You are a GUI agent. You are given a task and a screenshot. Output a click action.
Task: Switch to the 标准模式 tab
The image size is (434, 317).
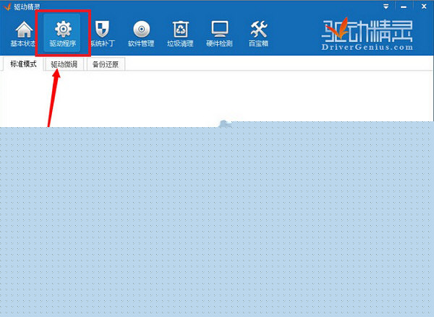tap(23, 64)
